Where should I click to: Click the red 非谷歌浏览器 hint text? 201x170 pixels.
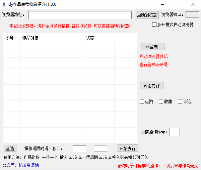point(69,26)
